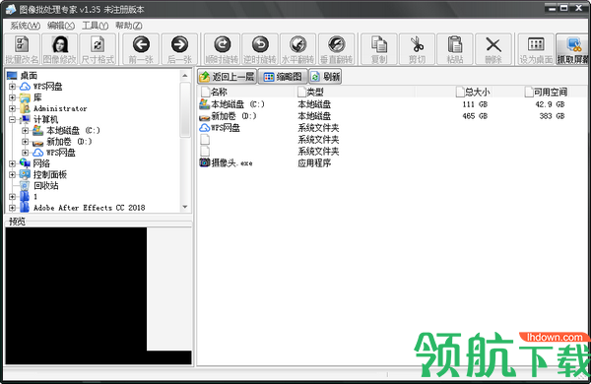
Task: Sort list by 名称 column header
Action: (x=245, y=92)
